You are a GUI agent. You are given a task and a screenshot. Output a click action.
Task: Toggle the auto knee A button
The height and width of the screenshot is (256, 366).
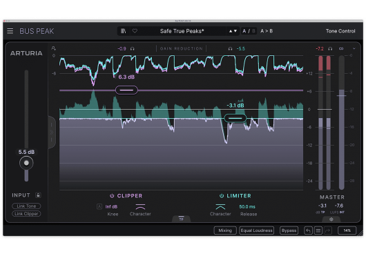coord(99,206)
